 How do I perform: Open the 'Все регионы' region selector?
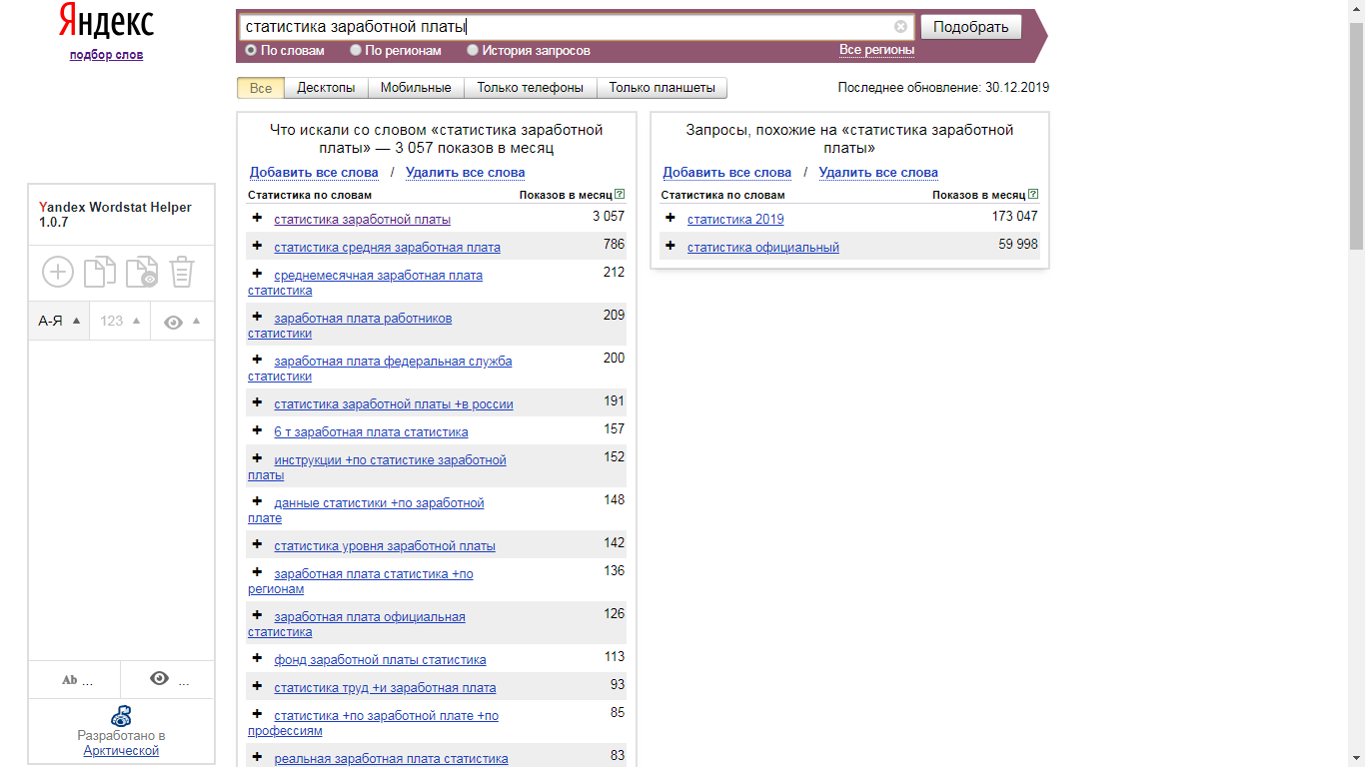click(x=876, y=50)
